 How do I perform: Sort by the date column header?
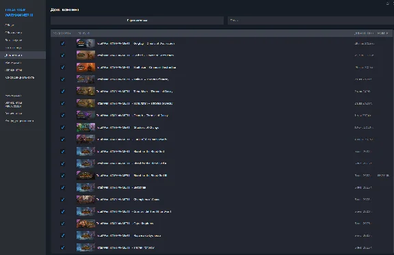click(x=364, y=33)
